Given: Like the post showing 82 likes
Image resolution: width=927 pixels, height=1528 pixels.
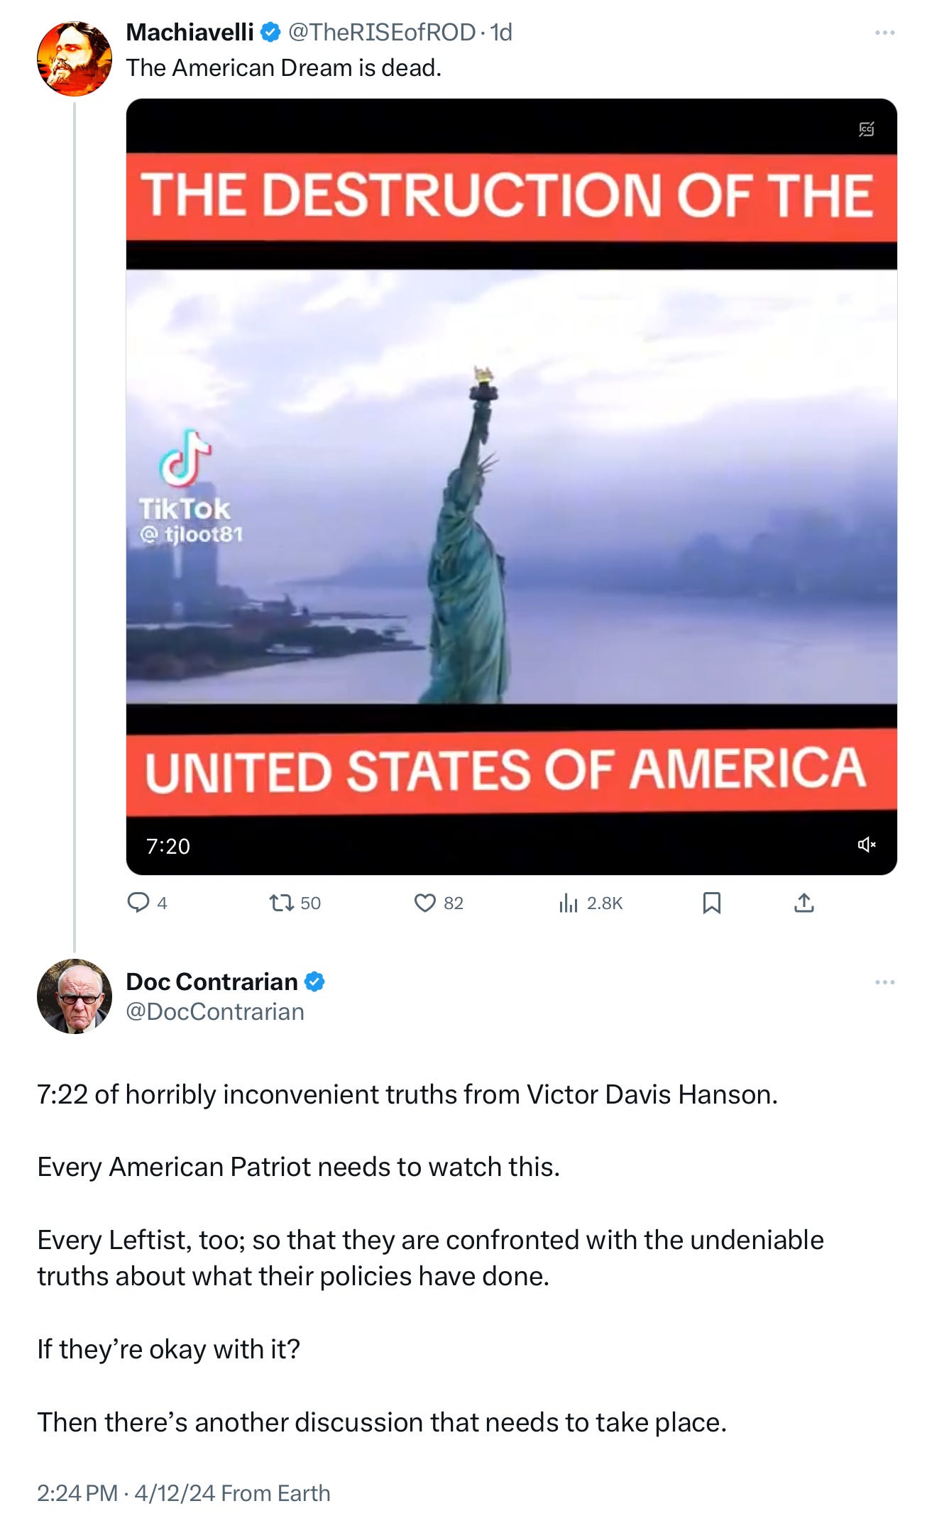Looking at the screenshot, I should (x=439, y=903).
